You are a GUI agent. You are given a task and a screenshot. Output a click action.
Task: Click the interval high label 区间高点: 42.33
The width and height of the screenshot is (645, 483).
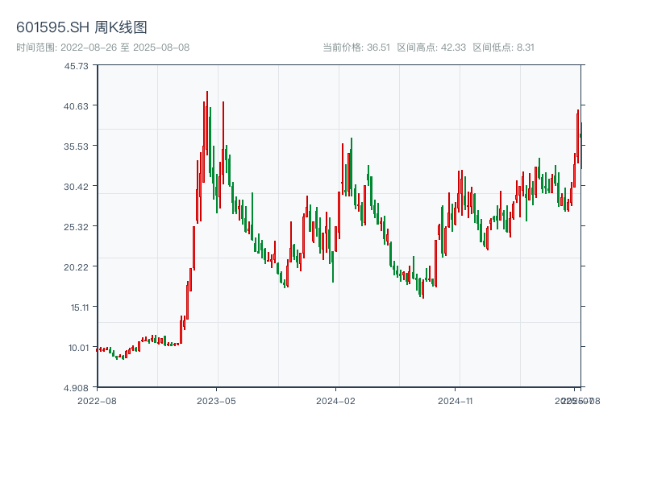point(431,47)
